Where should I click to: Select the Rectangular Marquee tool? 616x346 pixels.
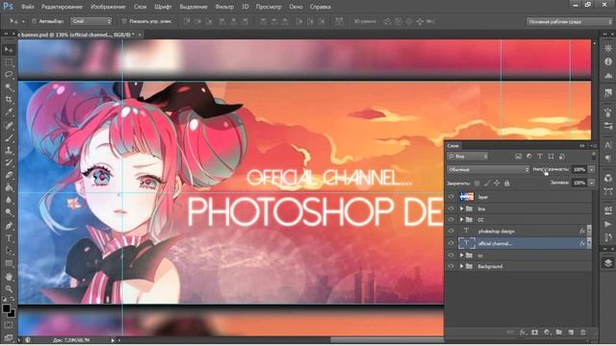coord(9,62)
